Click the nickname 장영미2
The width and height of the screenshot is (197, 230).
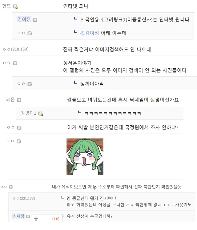point(28,113)
